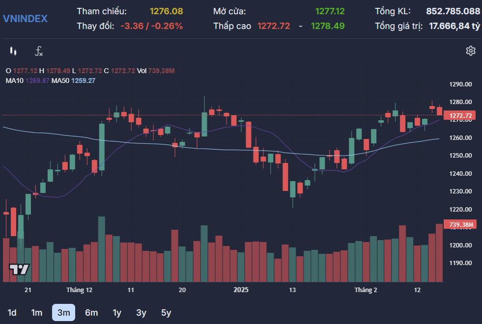This screenshot has height=324, width=482.
Task: Open the candlestick chart type selector
Action: 13,51
